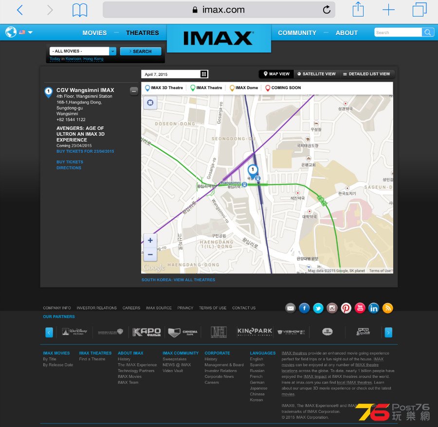This screenshot has height=427, width=438.
Task: Open the YouTube icon
Action: pyautogui.click(x=360, y=308)
